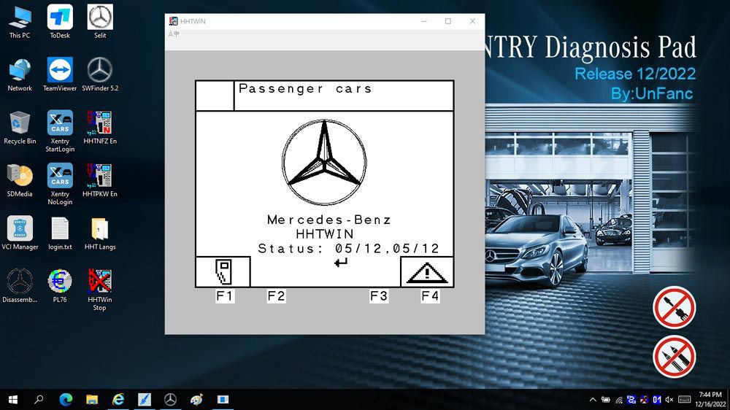This screenshot has width=730, height=410.
Task: Open File Explorer from taskbar
Action: coord(92,400)
